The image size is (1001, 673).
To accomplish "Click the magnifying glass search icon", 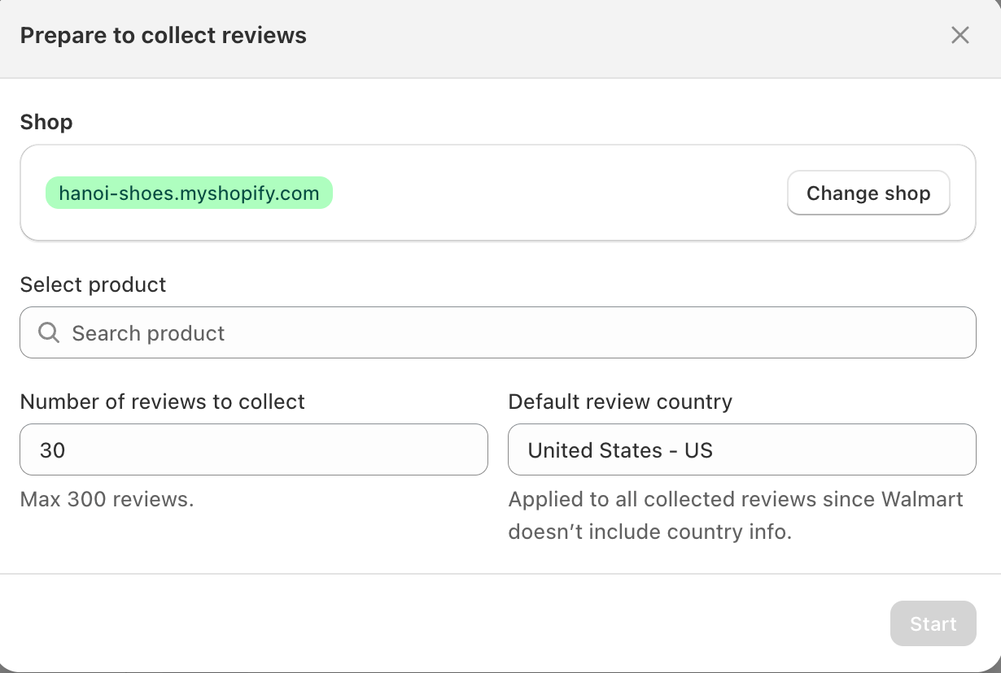I will click(49, 332).
